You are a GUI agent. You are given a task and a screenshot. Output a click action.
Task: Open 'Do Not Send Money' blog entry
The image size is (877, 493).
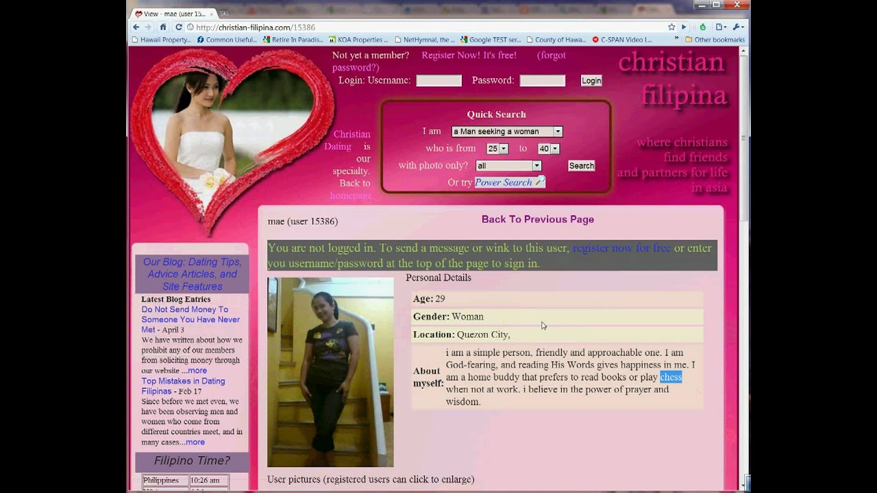[190, 320]
